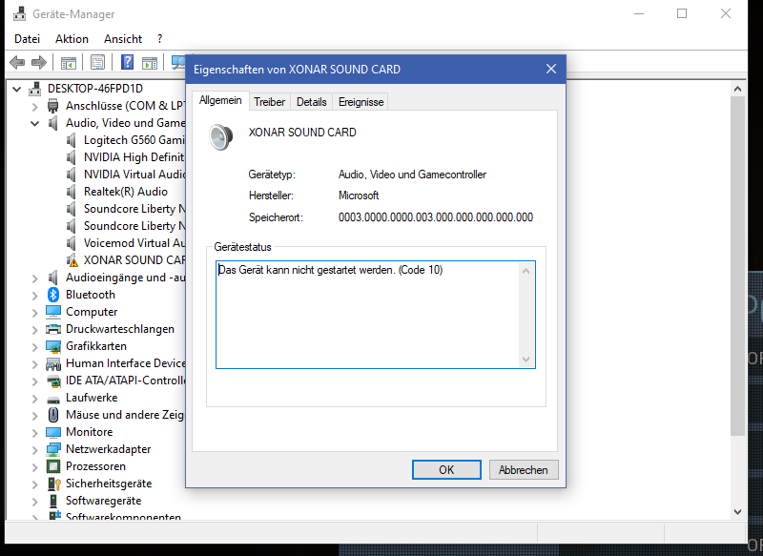Open the Ansicht menu
Screen dimensions: 763x556
pos(123,39)
